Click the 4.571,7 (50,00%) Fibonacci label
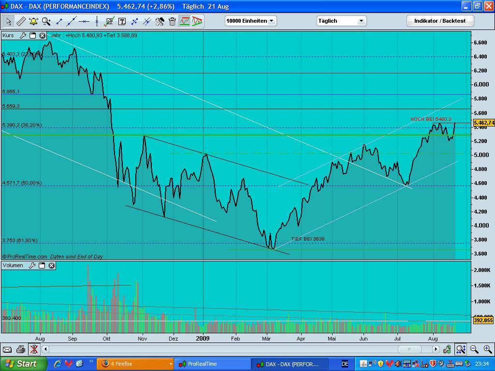 pyautogui.click(x=22, y=183)
